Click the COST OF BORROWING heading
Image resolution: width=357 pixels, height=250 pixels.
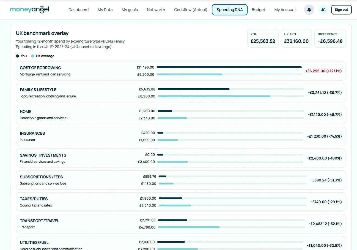click(40, 68)
